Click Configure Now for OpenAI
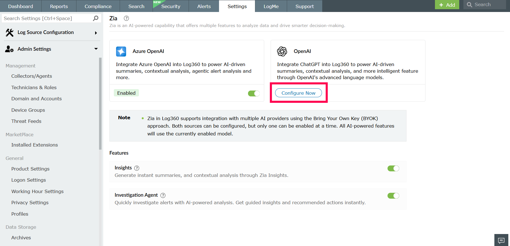The height and width of the screenshot is (246, 510). pos(299,93)
